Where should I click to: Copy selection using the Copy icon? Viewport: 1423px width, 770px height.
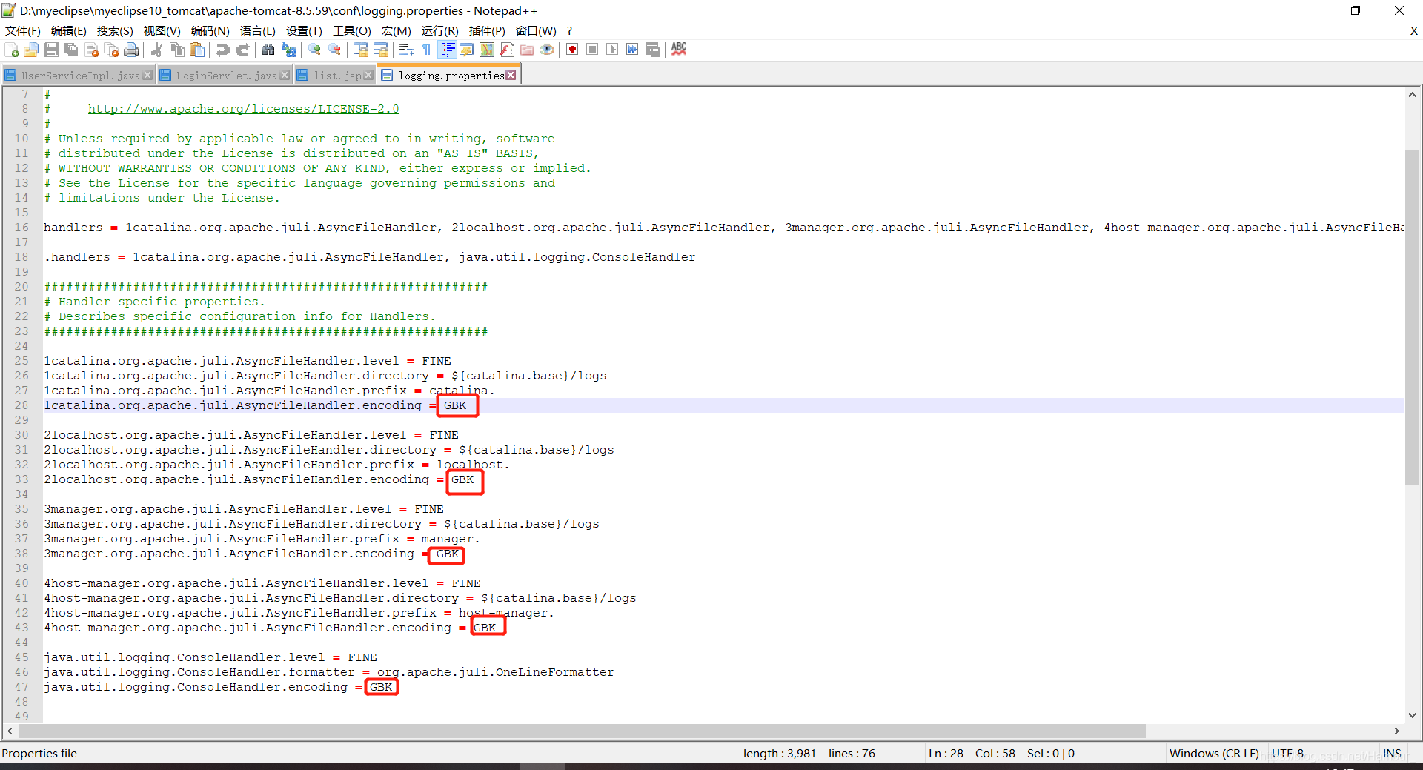coord(176,50)
